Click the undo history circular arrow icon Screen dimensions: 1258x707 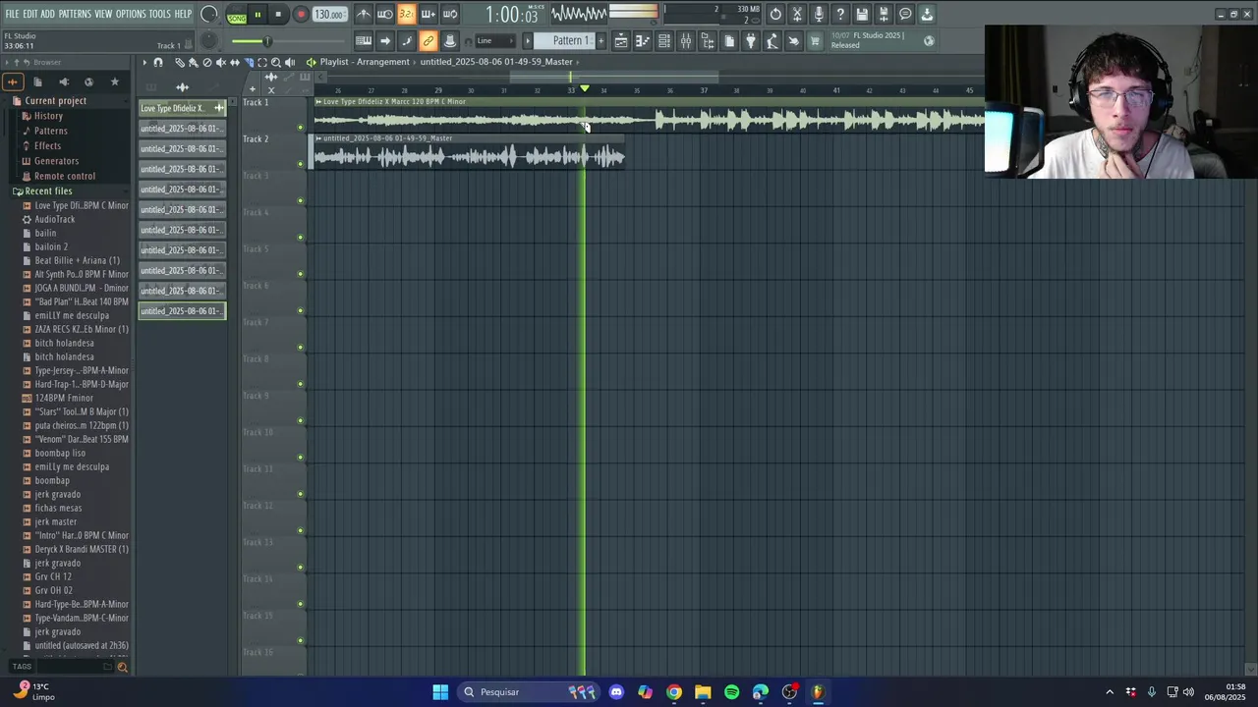(x=775, y=14)
